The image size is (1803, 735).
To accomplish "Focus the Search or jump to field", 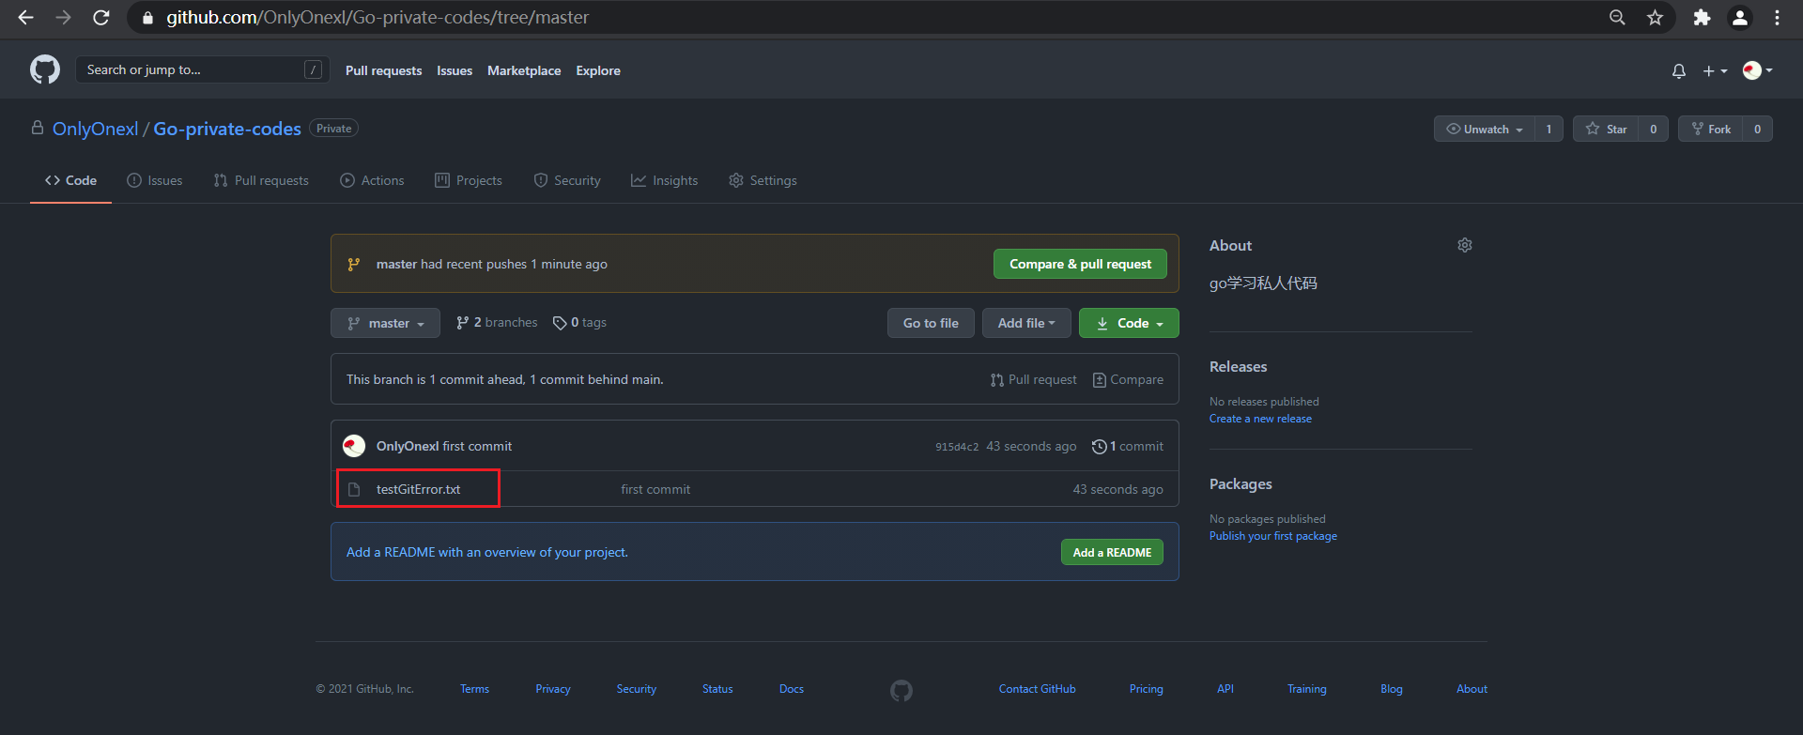I will [x=202, y=69].
